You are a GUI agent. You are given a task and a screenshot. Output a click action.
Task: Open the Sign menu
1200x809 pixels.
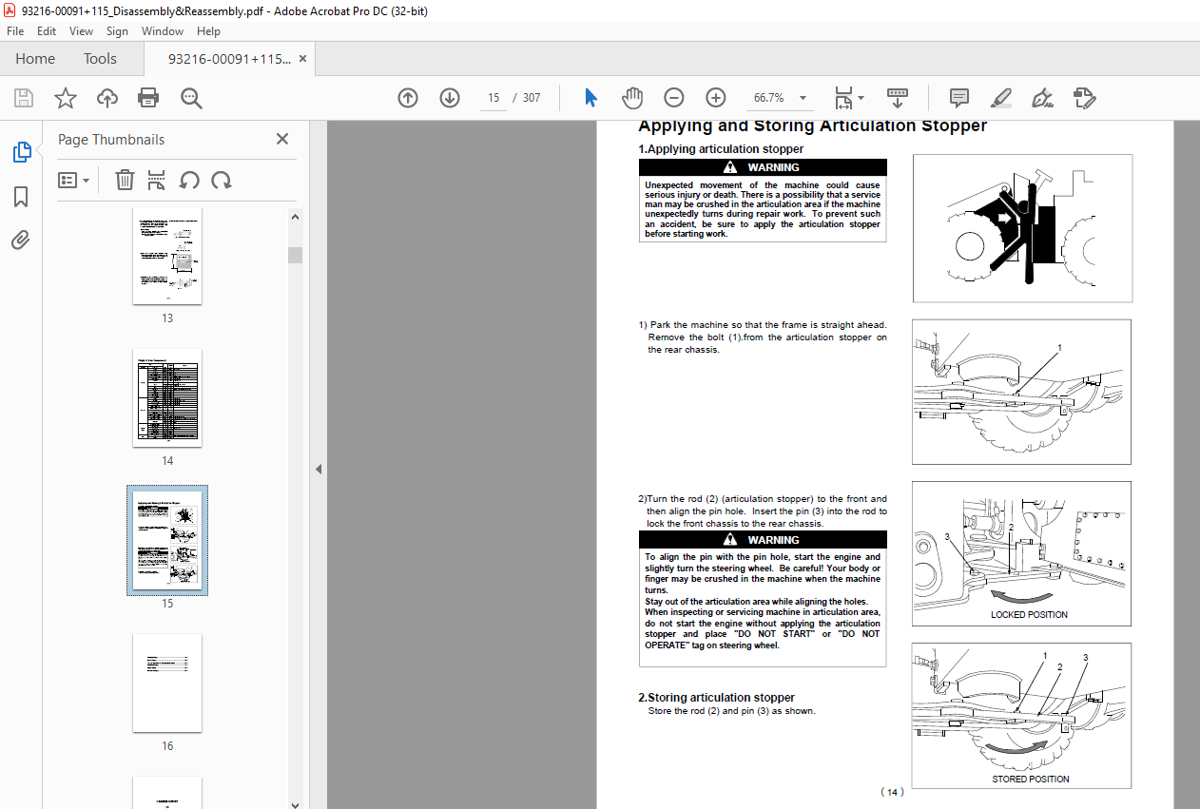[117, 31]
